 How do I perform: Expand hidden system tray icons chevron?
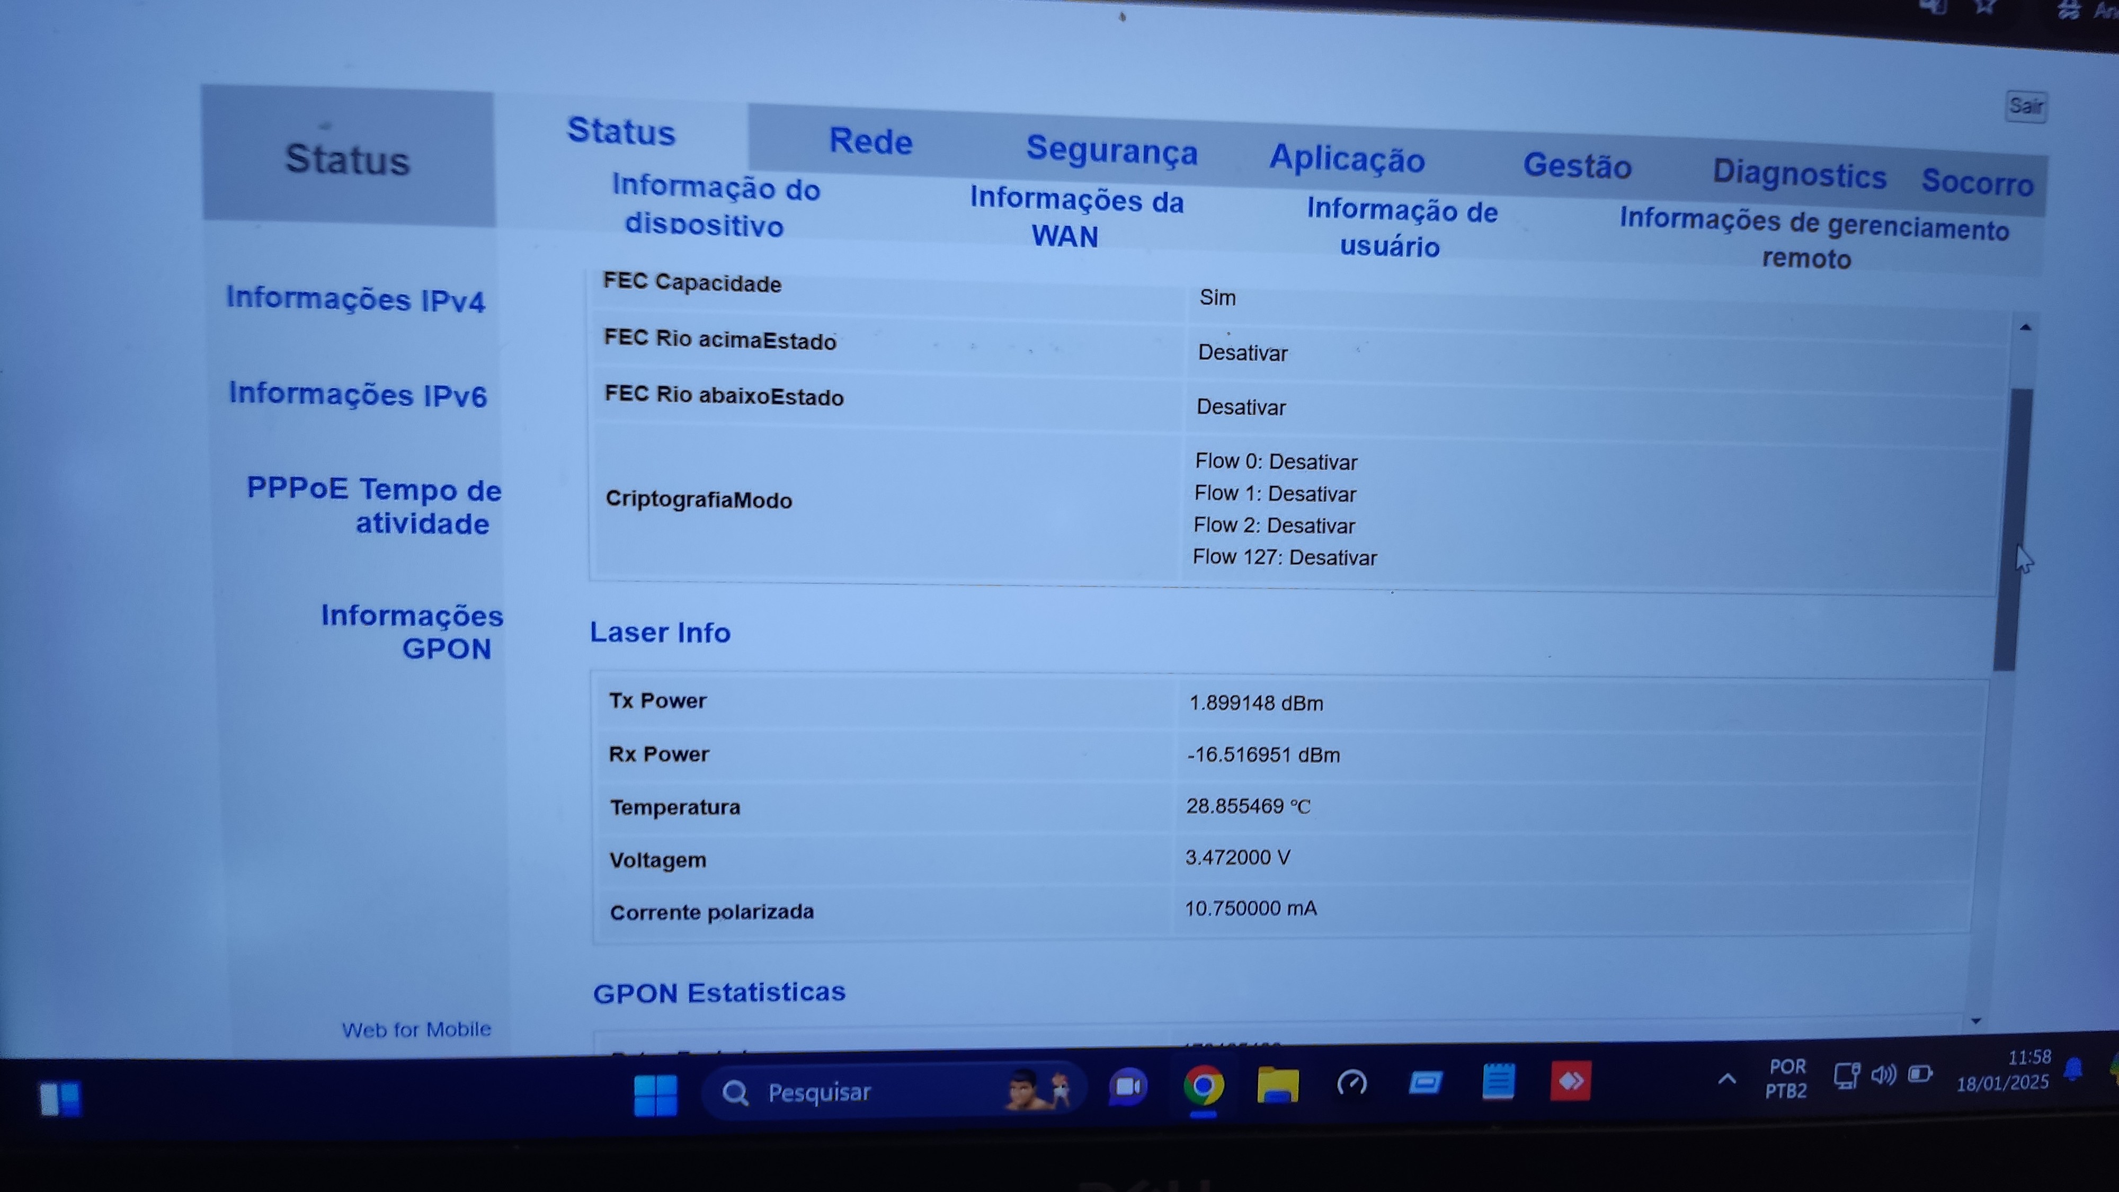(1728, 1079)
